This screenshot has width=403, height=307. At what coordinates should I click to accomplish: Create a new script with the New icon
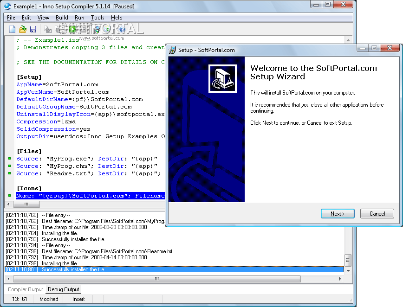pyautogui.click(x=12, y=29)
